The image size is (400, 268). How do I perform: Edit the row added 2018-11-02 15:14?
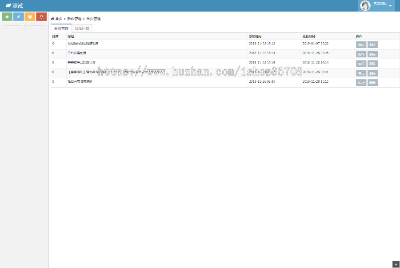click(x=361, y=64)
